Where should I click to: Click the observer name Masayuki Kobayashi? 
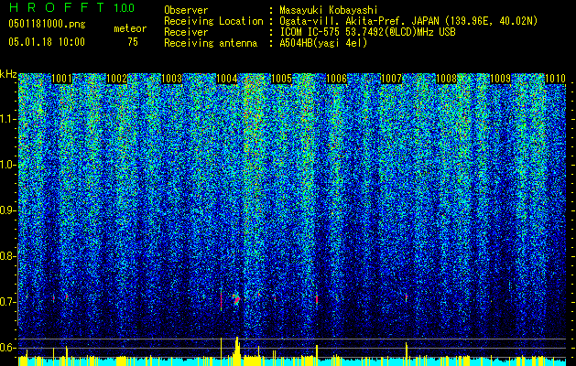(x=329, y=10)
